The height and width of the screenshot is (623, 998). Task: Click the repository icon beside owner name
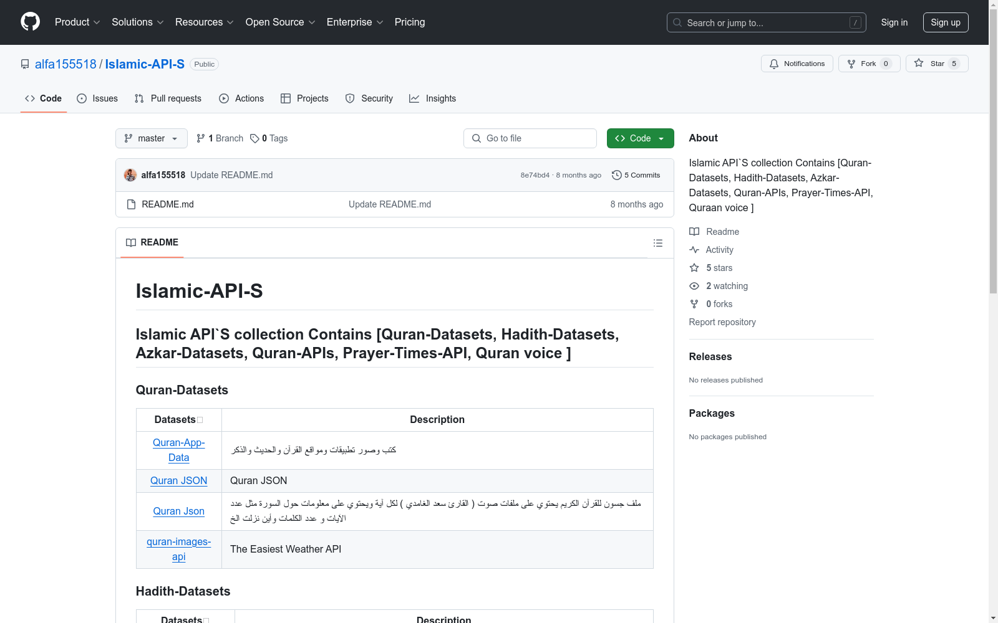pos(25,64)
